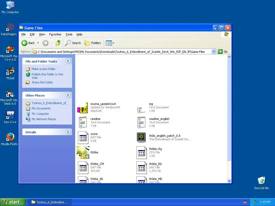Expand the Details panel
275x206 pixels.
click(68, 131)
